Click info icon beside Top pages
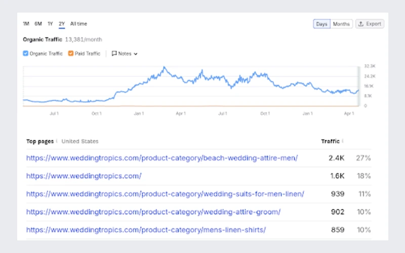The width and height of the screenshot is (405, 253). click(57, 141)
